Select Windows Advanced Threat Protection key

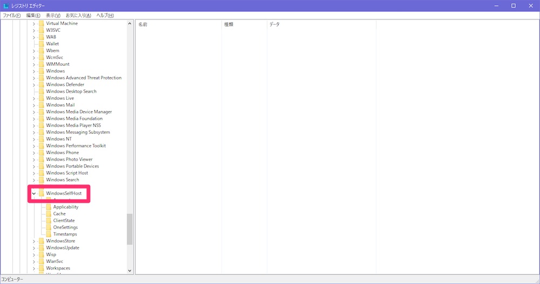pyautogui.click(x=84, y=78)
